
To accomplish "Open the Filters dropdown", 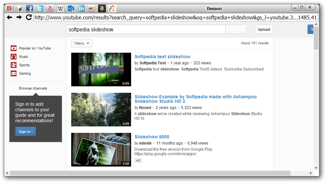I will click(x=82, y=43).
